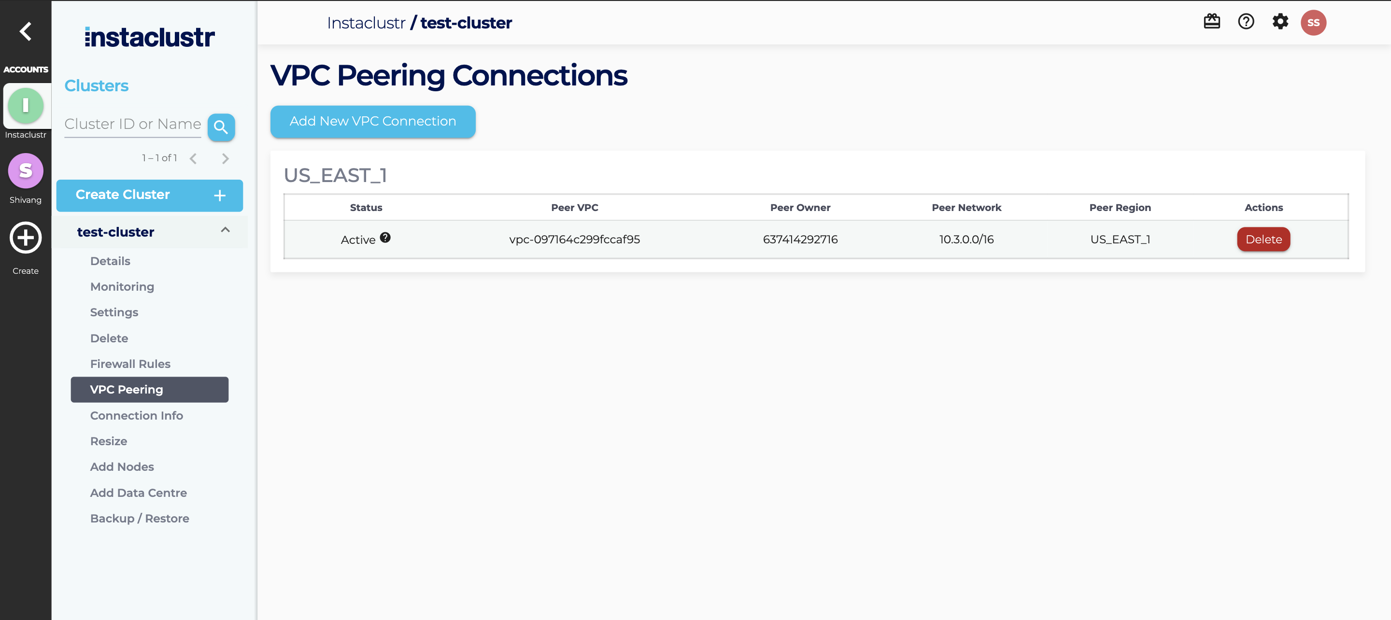Collapse the test-cluster menu chevron
The width and height of the screenshot is (1391, 620).
tap(225, 230)
